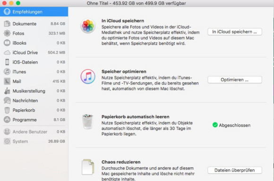Image resolution: width=274 pixels, height=181 pixels.
Task: Click the full trash icon beside Papierkorb automatisch leeren
Action: [x=87, y=121]
